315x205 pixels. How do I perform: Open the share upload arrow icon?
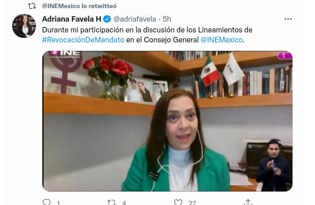pyautogui.click(x=248, y=202)
